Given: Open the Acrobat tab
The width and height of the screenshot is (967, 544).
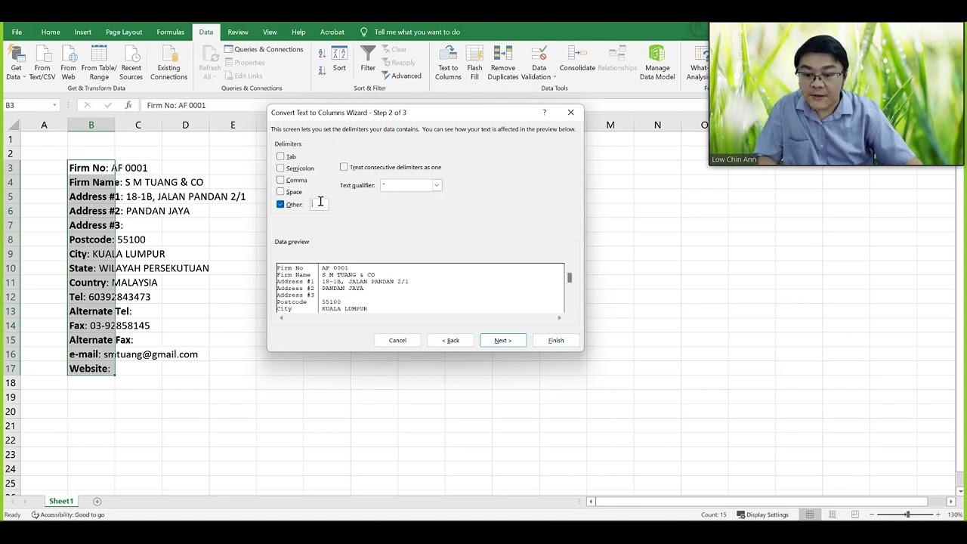Looking at the screenshot, I should (x=332, y=32).
